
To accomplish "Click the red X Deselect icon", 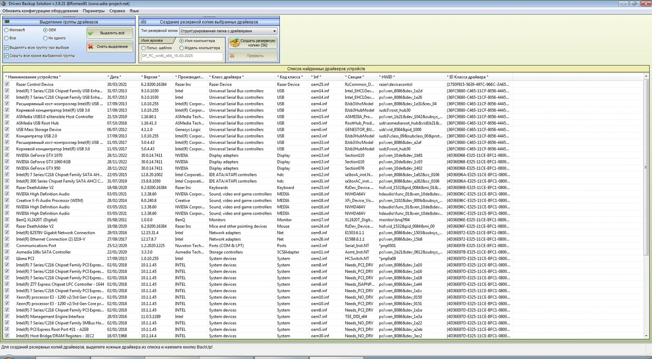I will (91, 47).
